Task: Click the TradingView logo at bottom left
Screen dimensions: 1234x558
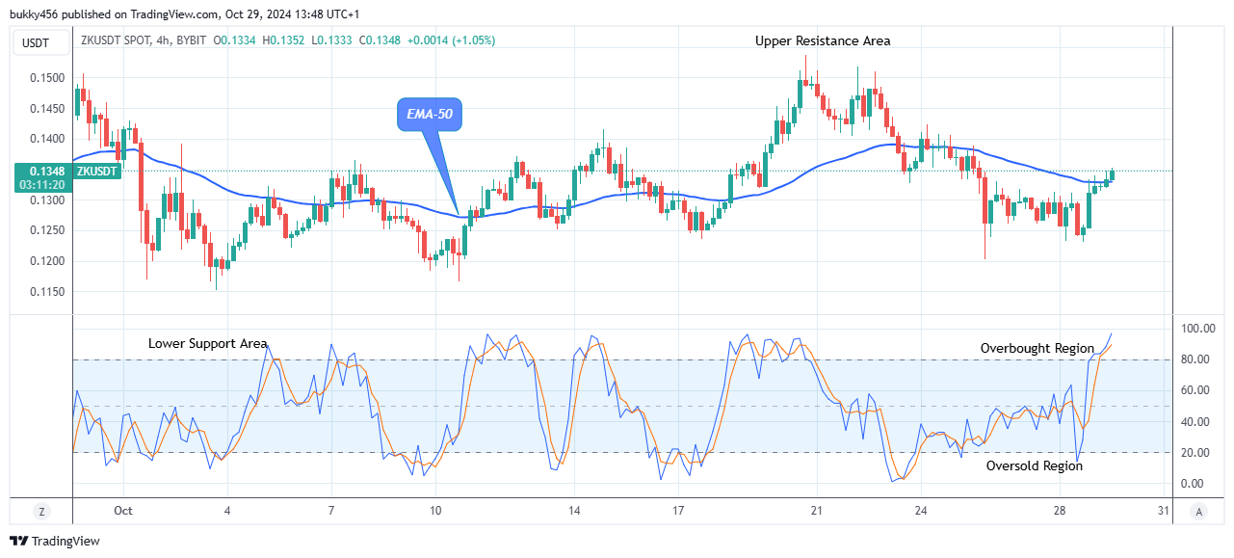Action: coord(54,542)
